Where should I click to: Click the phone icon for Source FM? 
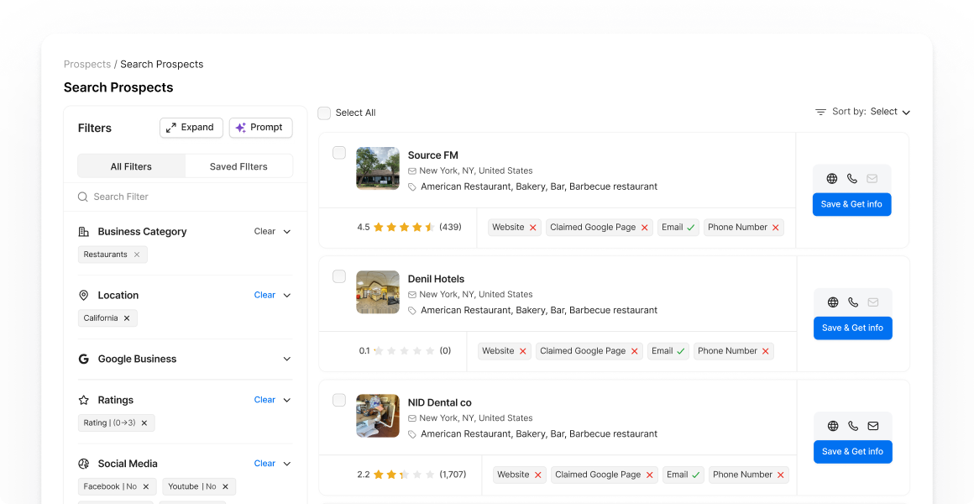(852, 179)
